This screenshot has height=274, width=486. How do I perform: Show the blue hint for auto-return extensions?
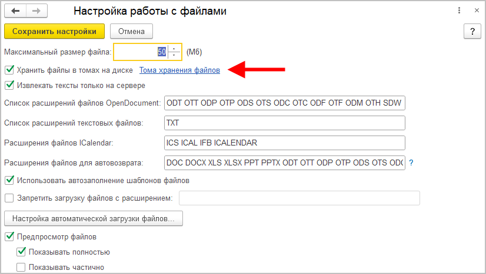pyautogui.click(x=411, y=163)
